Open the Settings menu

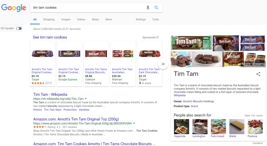141,19
